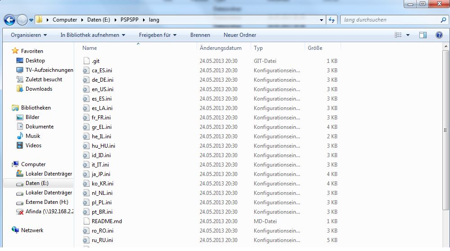Click the Neuer Ordner button

tap(240, 35)
